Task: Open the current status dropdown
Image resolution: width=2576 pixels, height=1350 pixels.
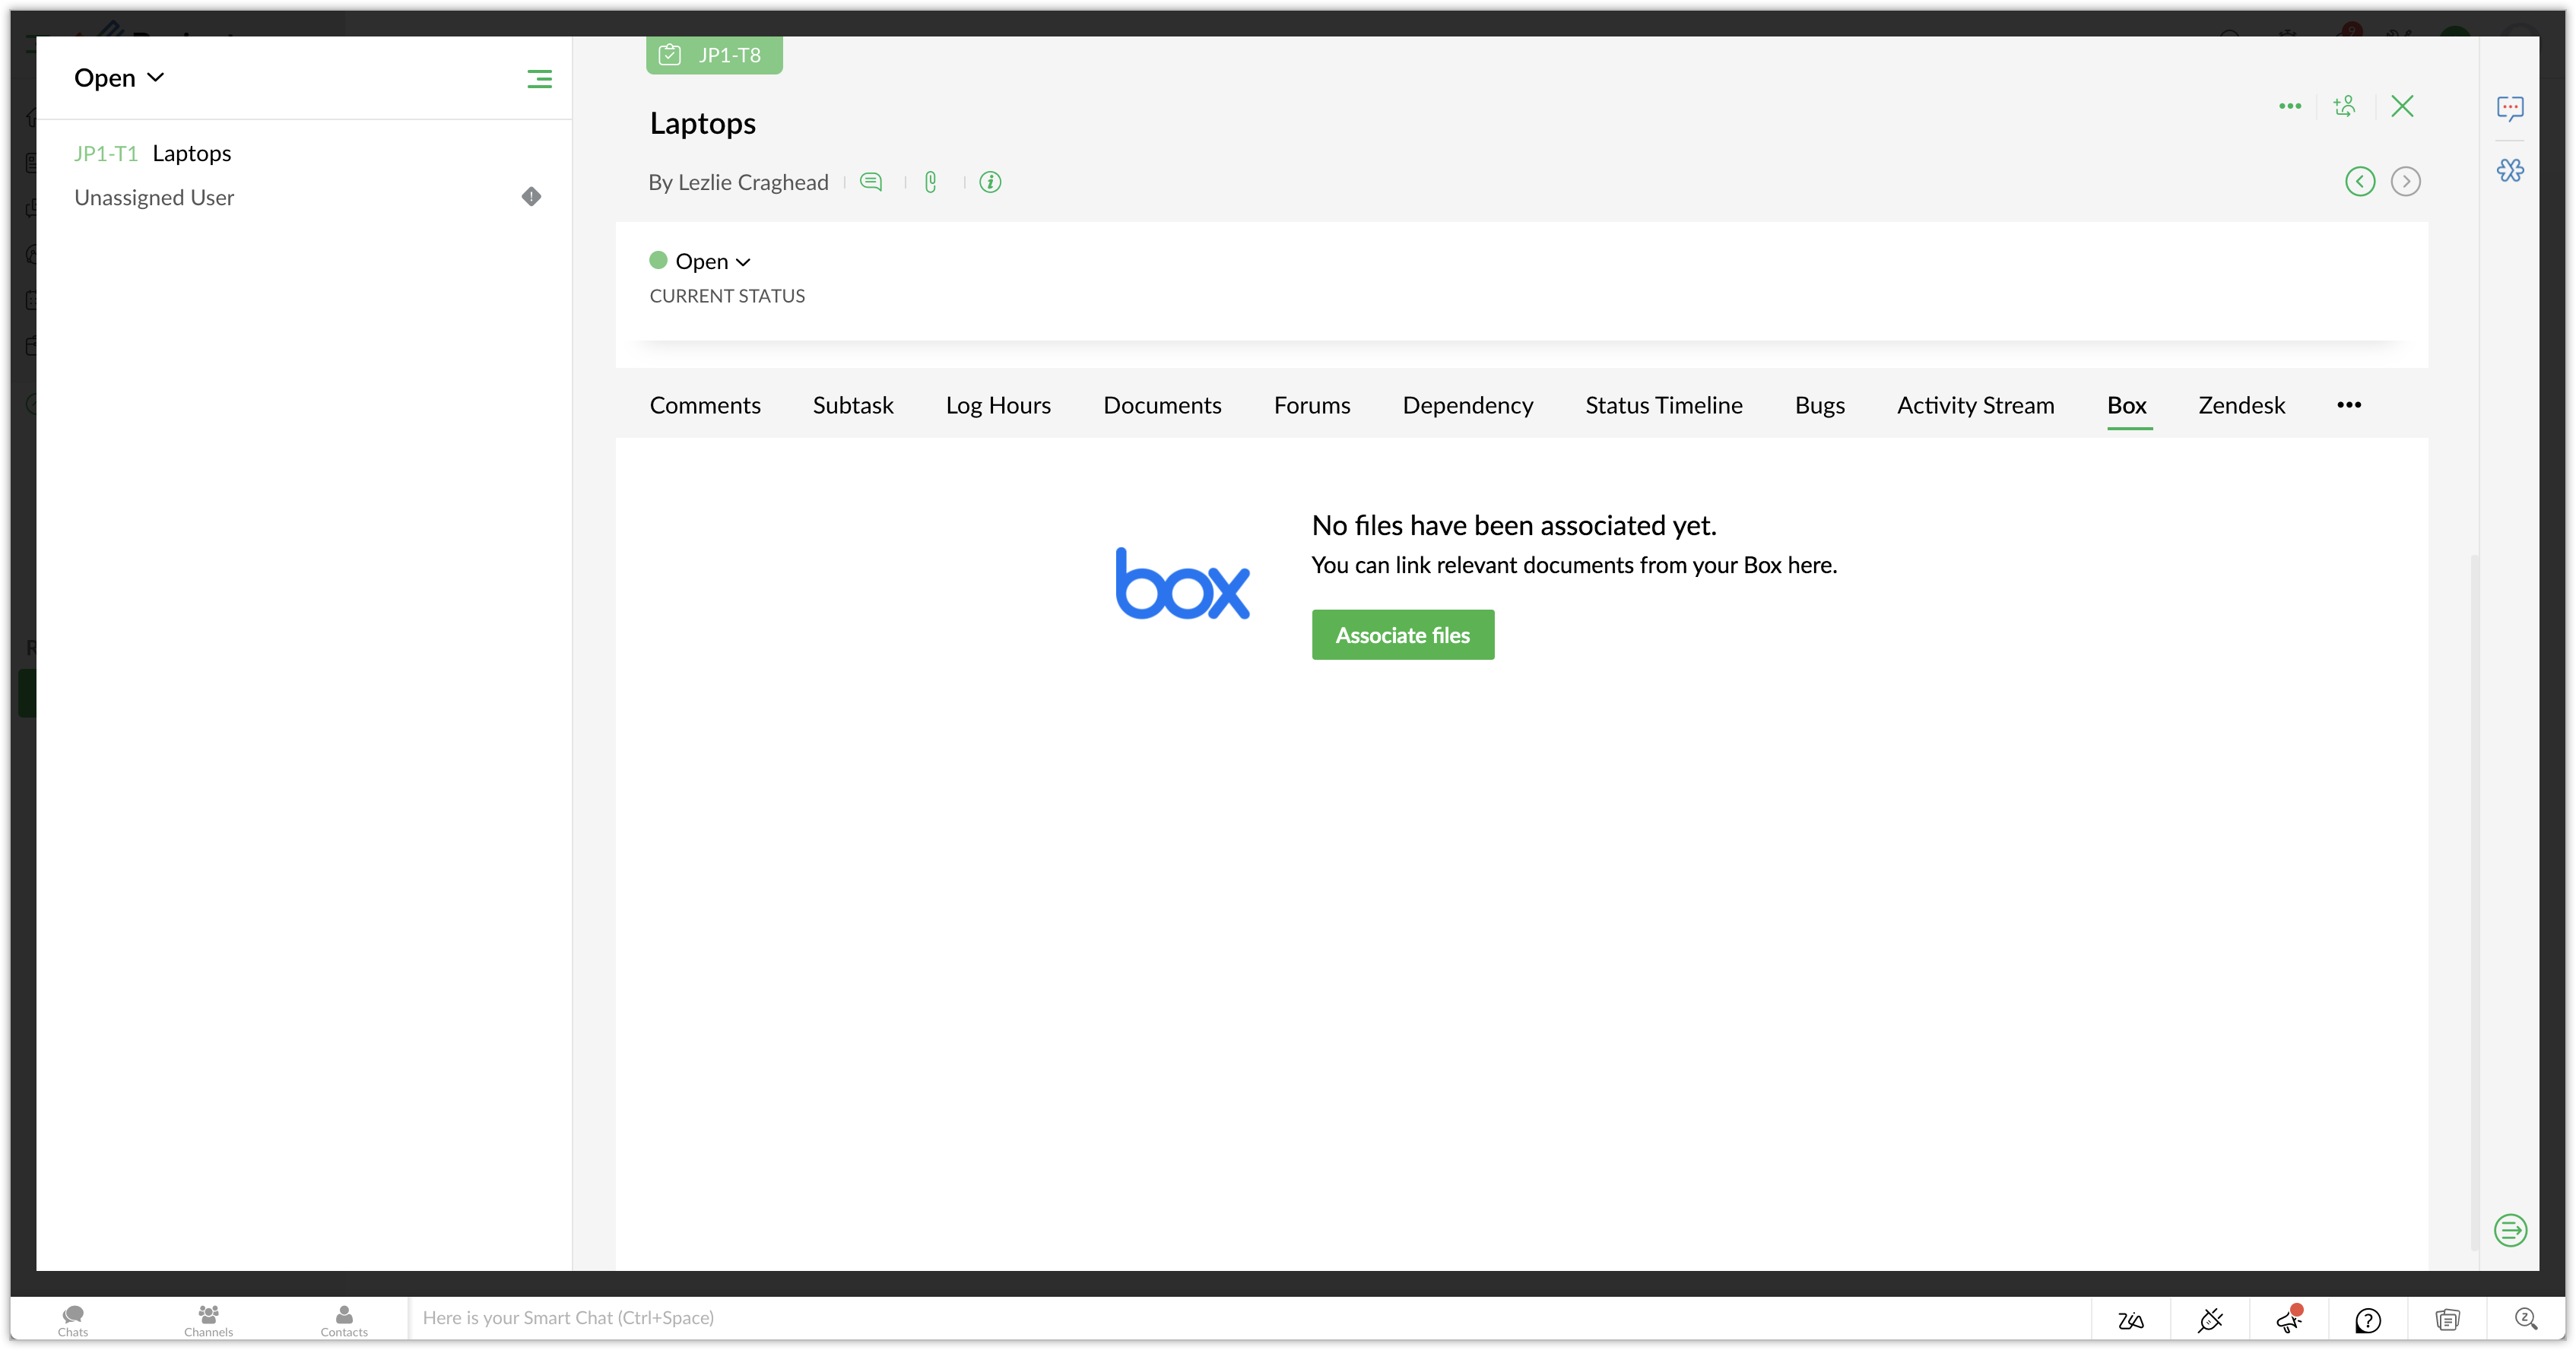Action: [712, 261]
